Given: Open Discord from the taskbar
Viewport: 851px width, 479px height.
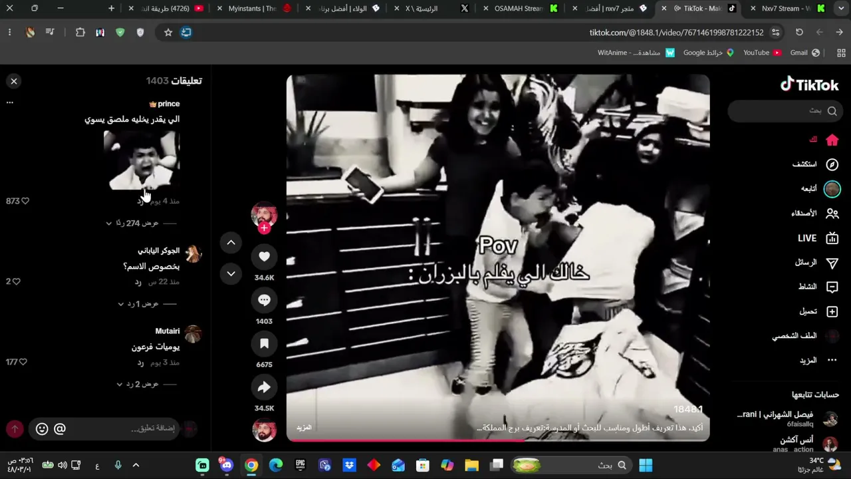Looking at the screenshot, I should (x=227, y=465).
